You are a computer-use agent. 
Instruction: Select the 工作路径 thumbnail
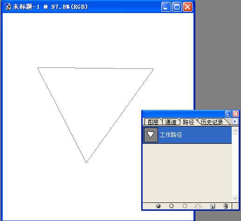coord(151,135)
